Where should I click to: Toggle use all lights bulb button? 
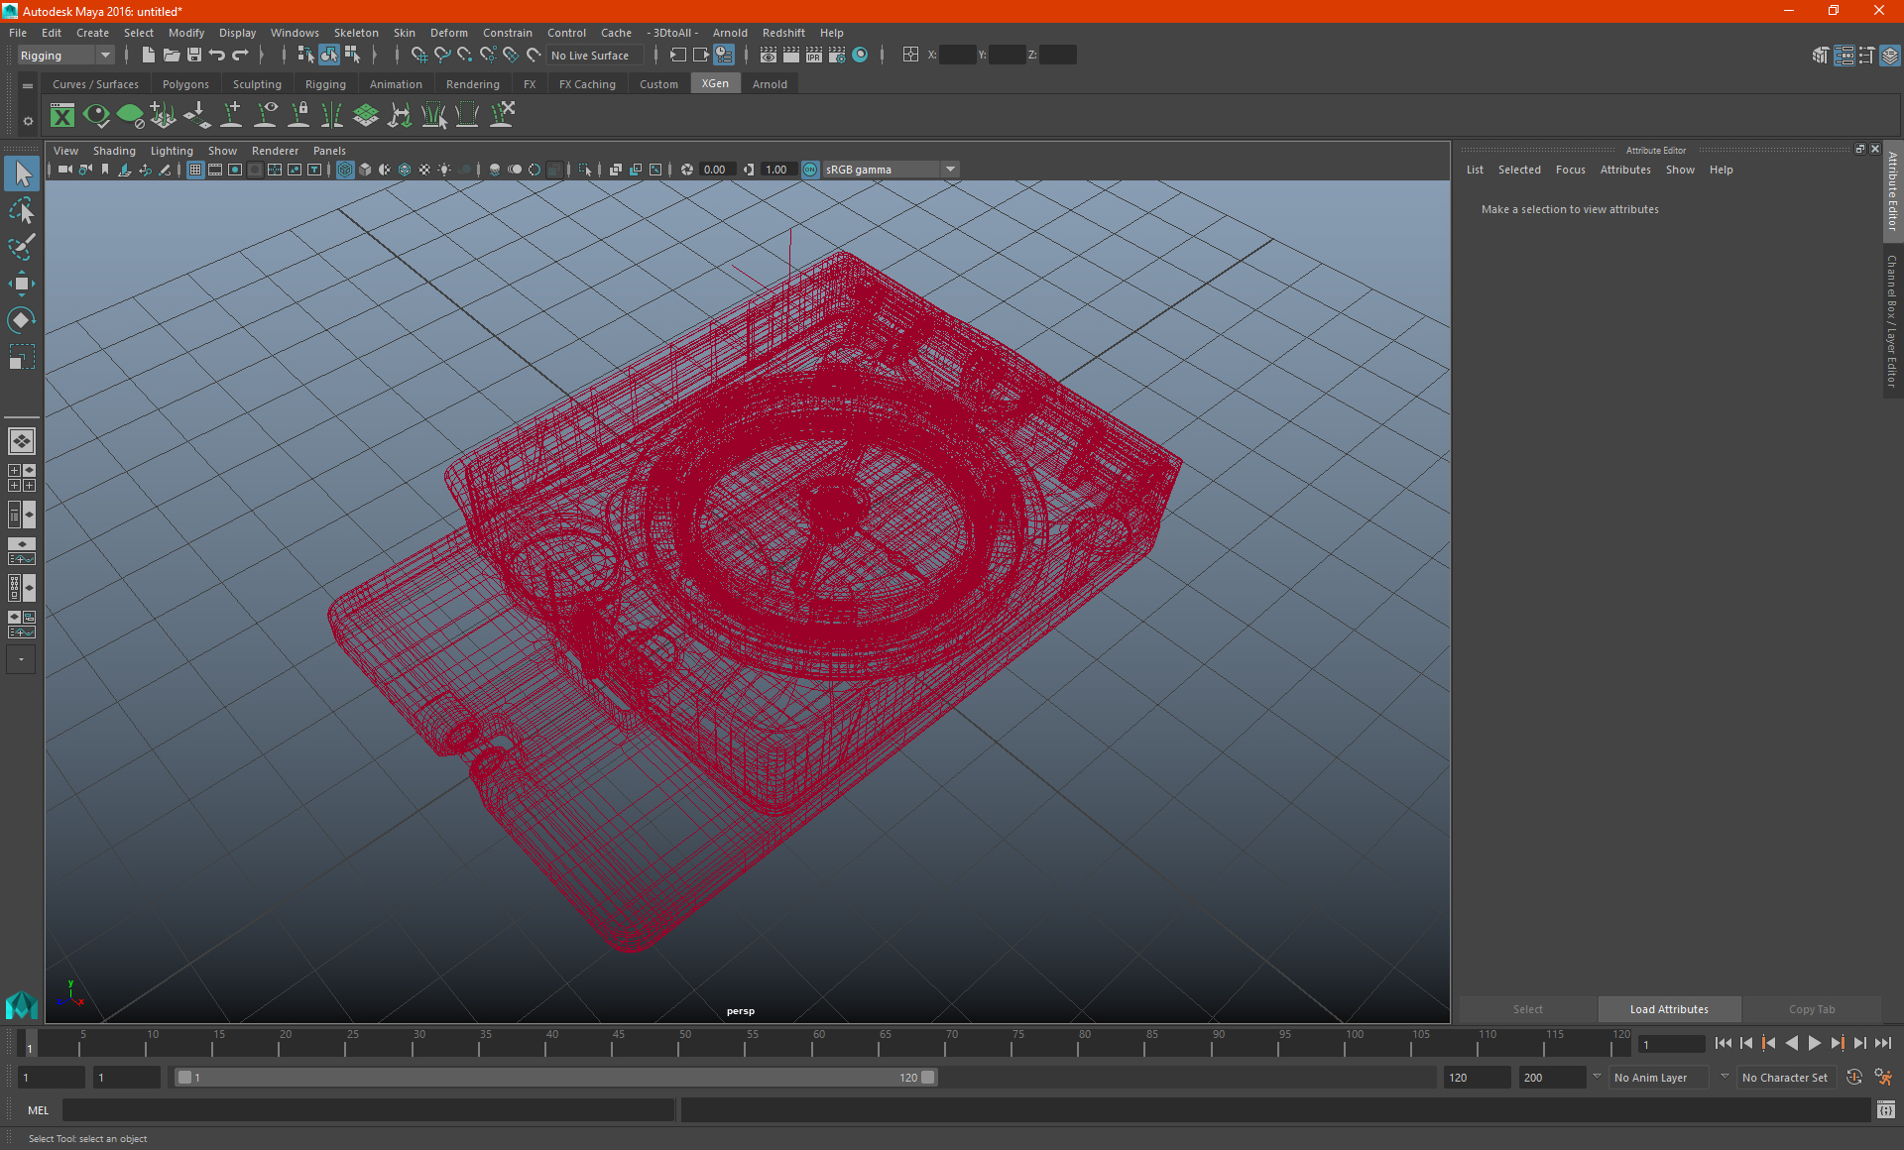tap(444, 170)
